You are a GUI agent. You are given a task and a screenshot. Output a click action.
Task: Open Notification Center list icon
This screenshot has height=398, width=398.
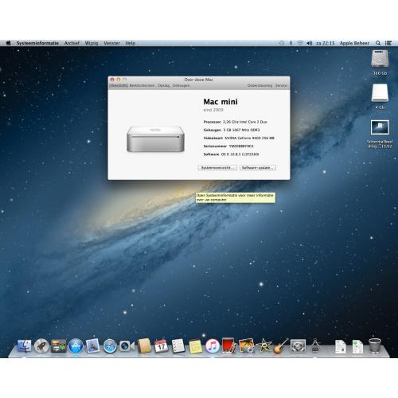[x=388, y=43]
